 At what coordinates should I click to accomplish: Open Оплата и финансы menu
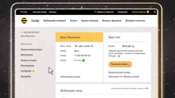click(112, 21)
